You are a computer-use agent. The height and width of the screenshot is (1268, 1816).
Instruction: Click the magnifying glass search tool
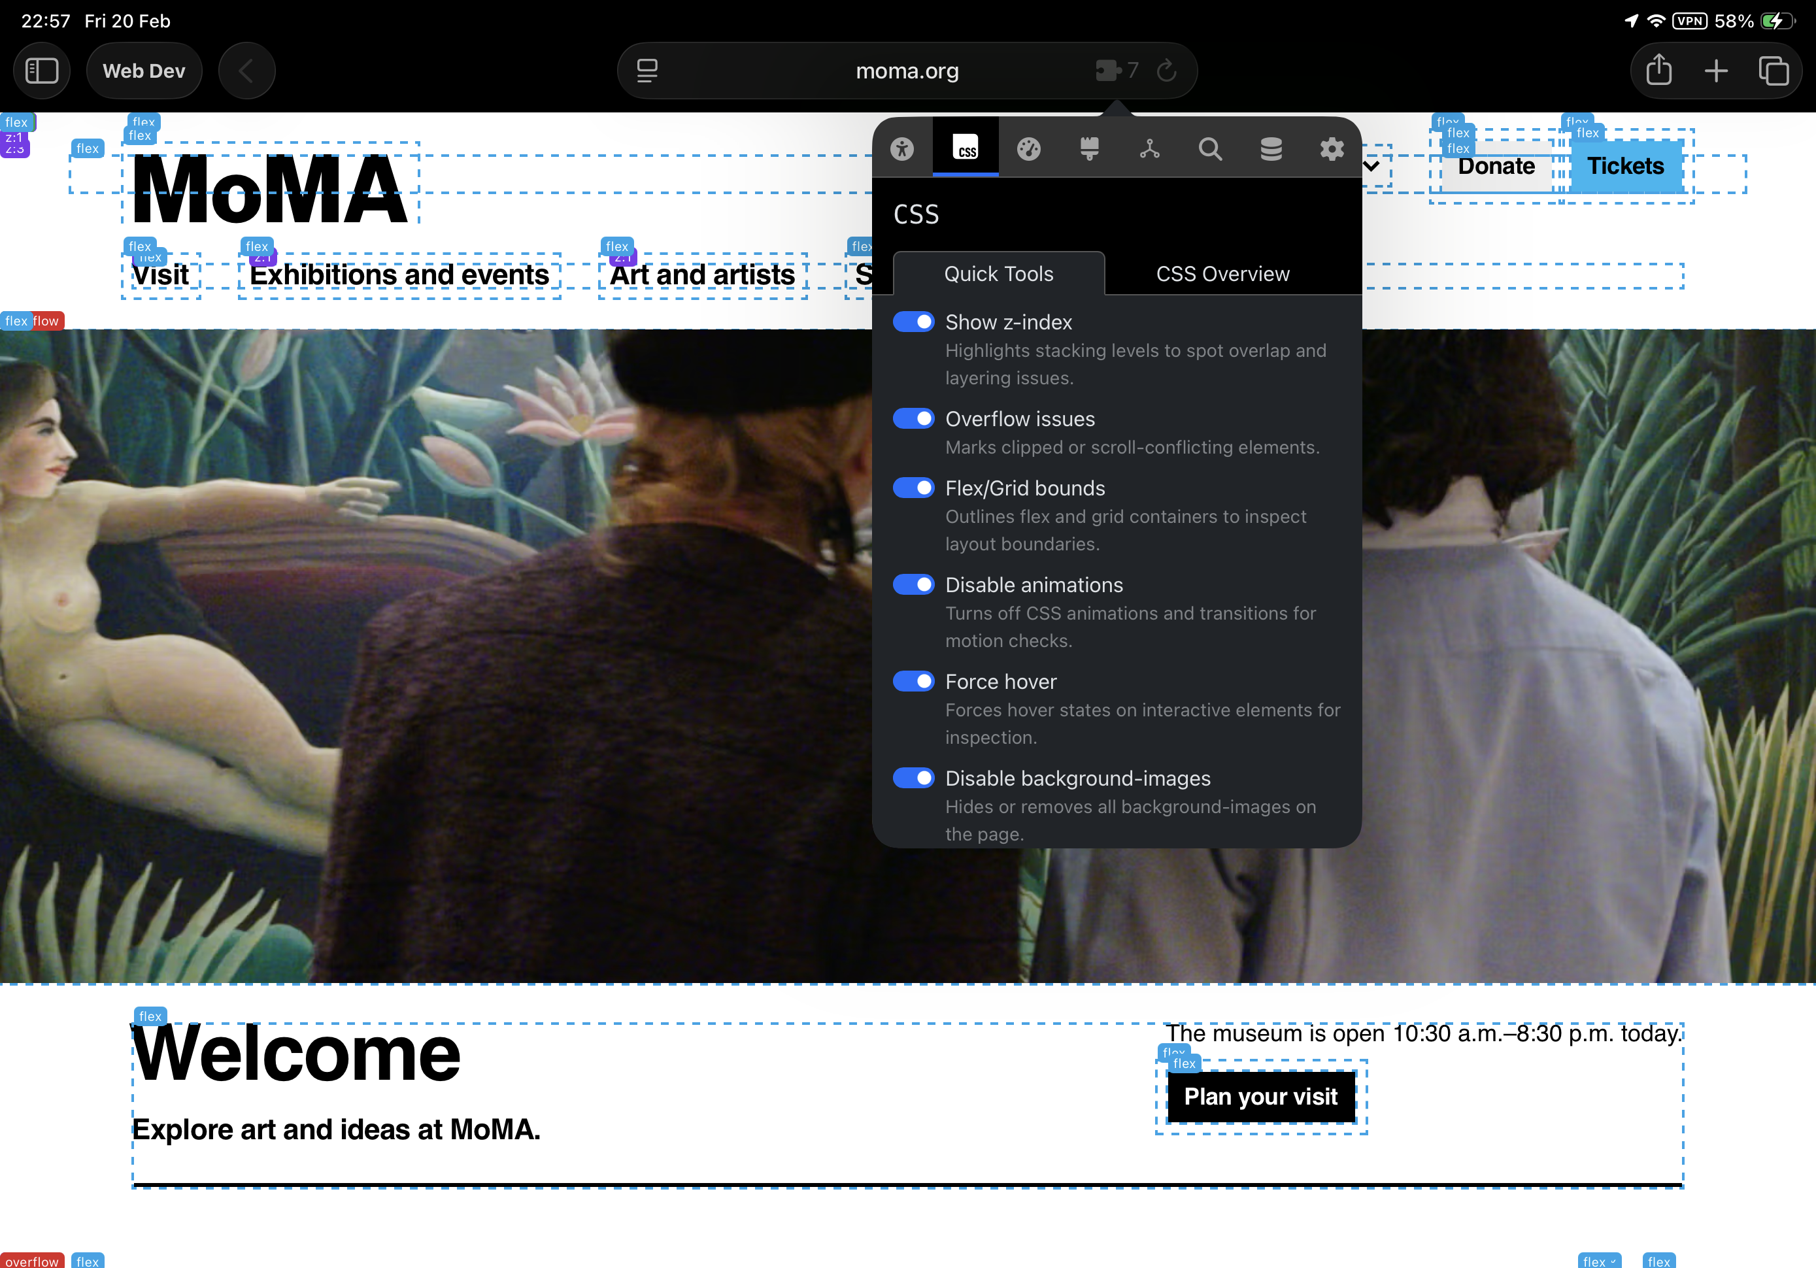[x=1210, y=149]
